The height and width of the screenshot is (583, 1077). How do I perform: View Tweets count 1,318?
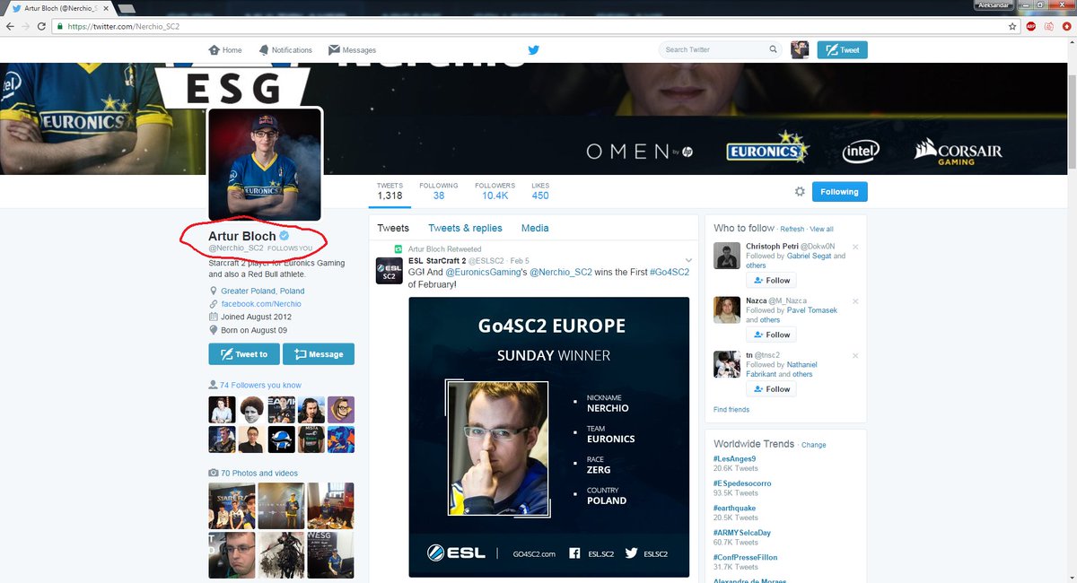pyautogui.click(x=390, y=190)
